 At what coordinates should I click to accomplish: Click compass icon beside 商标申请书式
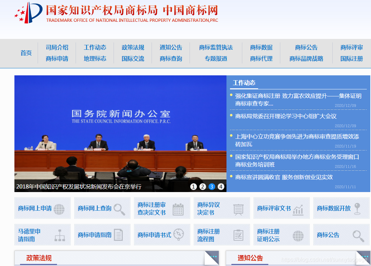(x=179, y=234)
